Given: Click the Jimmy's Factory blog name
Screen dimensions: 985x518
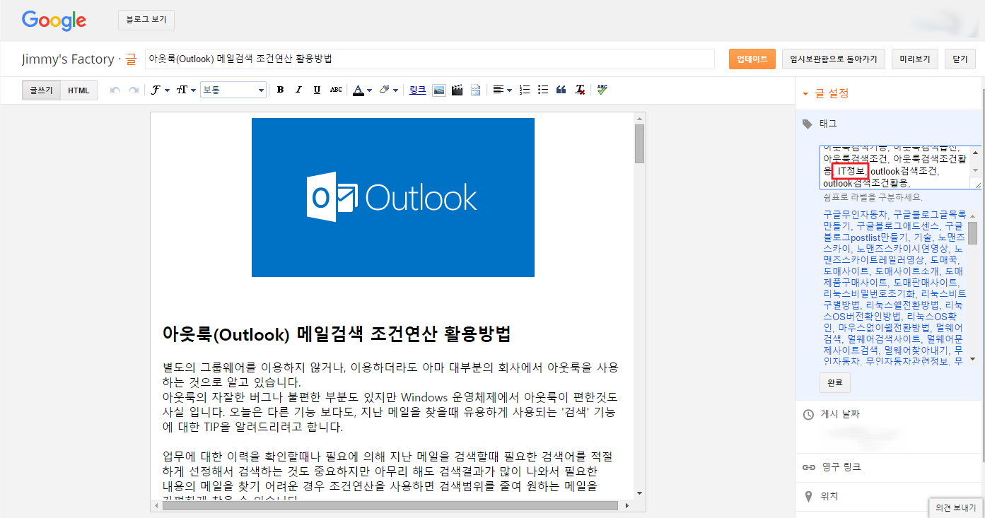Looking at the screenshot, I should [x=68, y=59].
